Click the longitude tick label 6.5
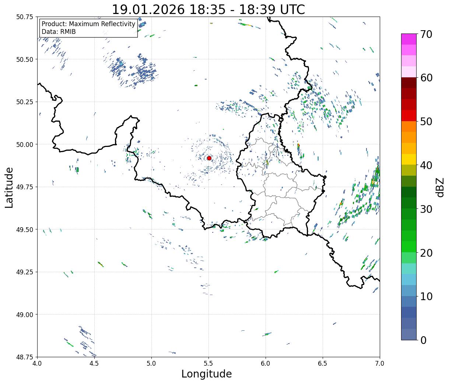 pos(323,363)
